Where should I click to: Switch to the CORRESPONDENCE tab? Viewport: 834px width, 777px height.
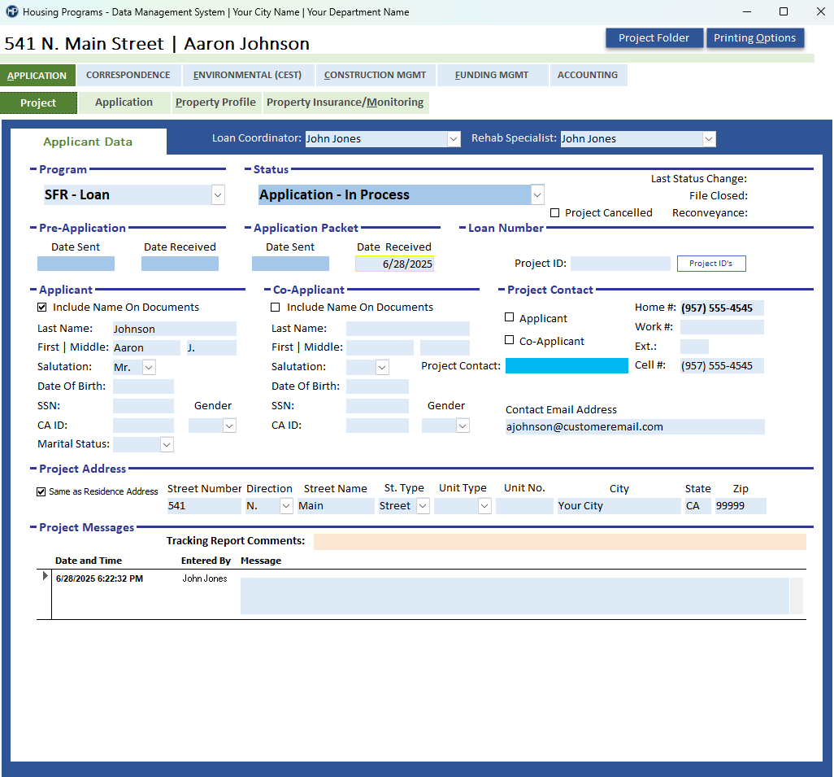[128, 75]
